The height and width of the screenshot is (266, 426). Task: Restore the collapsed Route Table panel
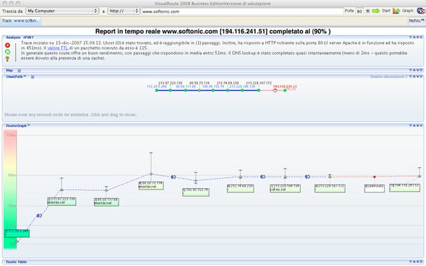pos(422,262)
